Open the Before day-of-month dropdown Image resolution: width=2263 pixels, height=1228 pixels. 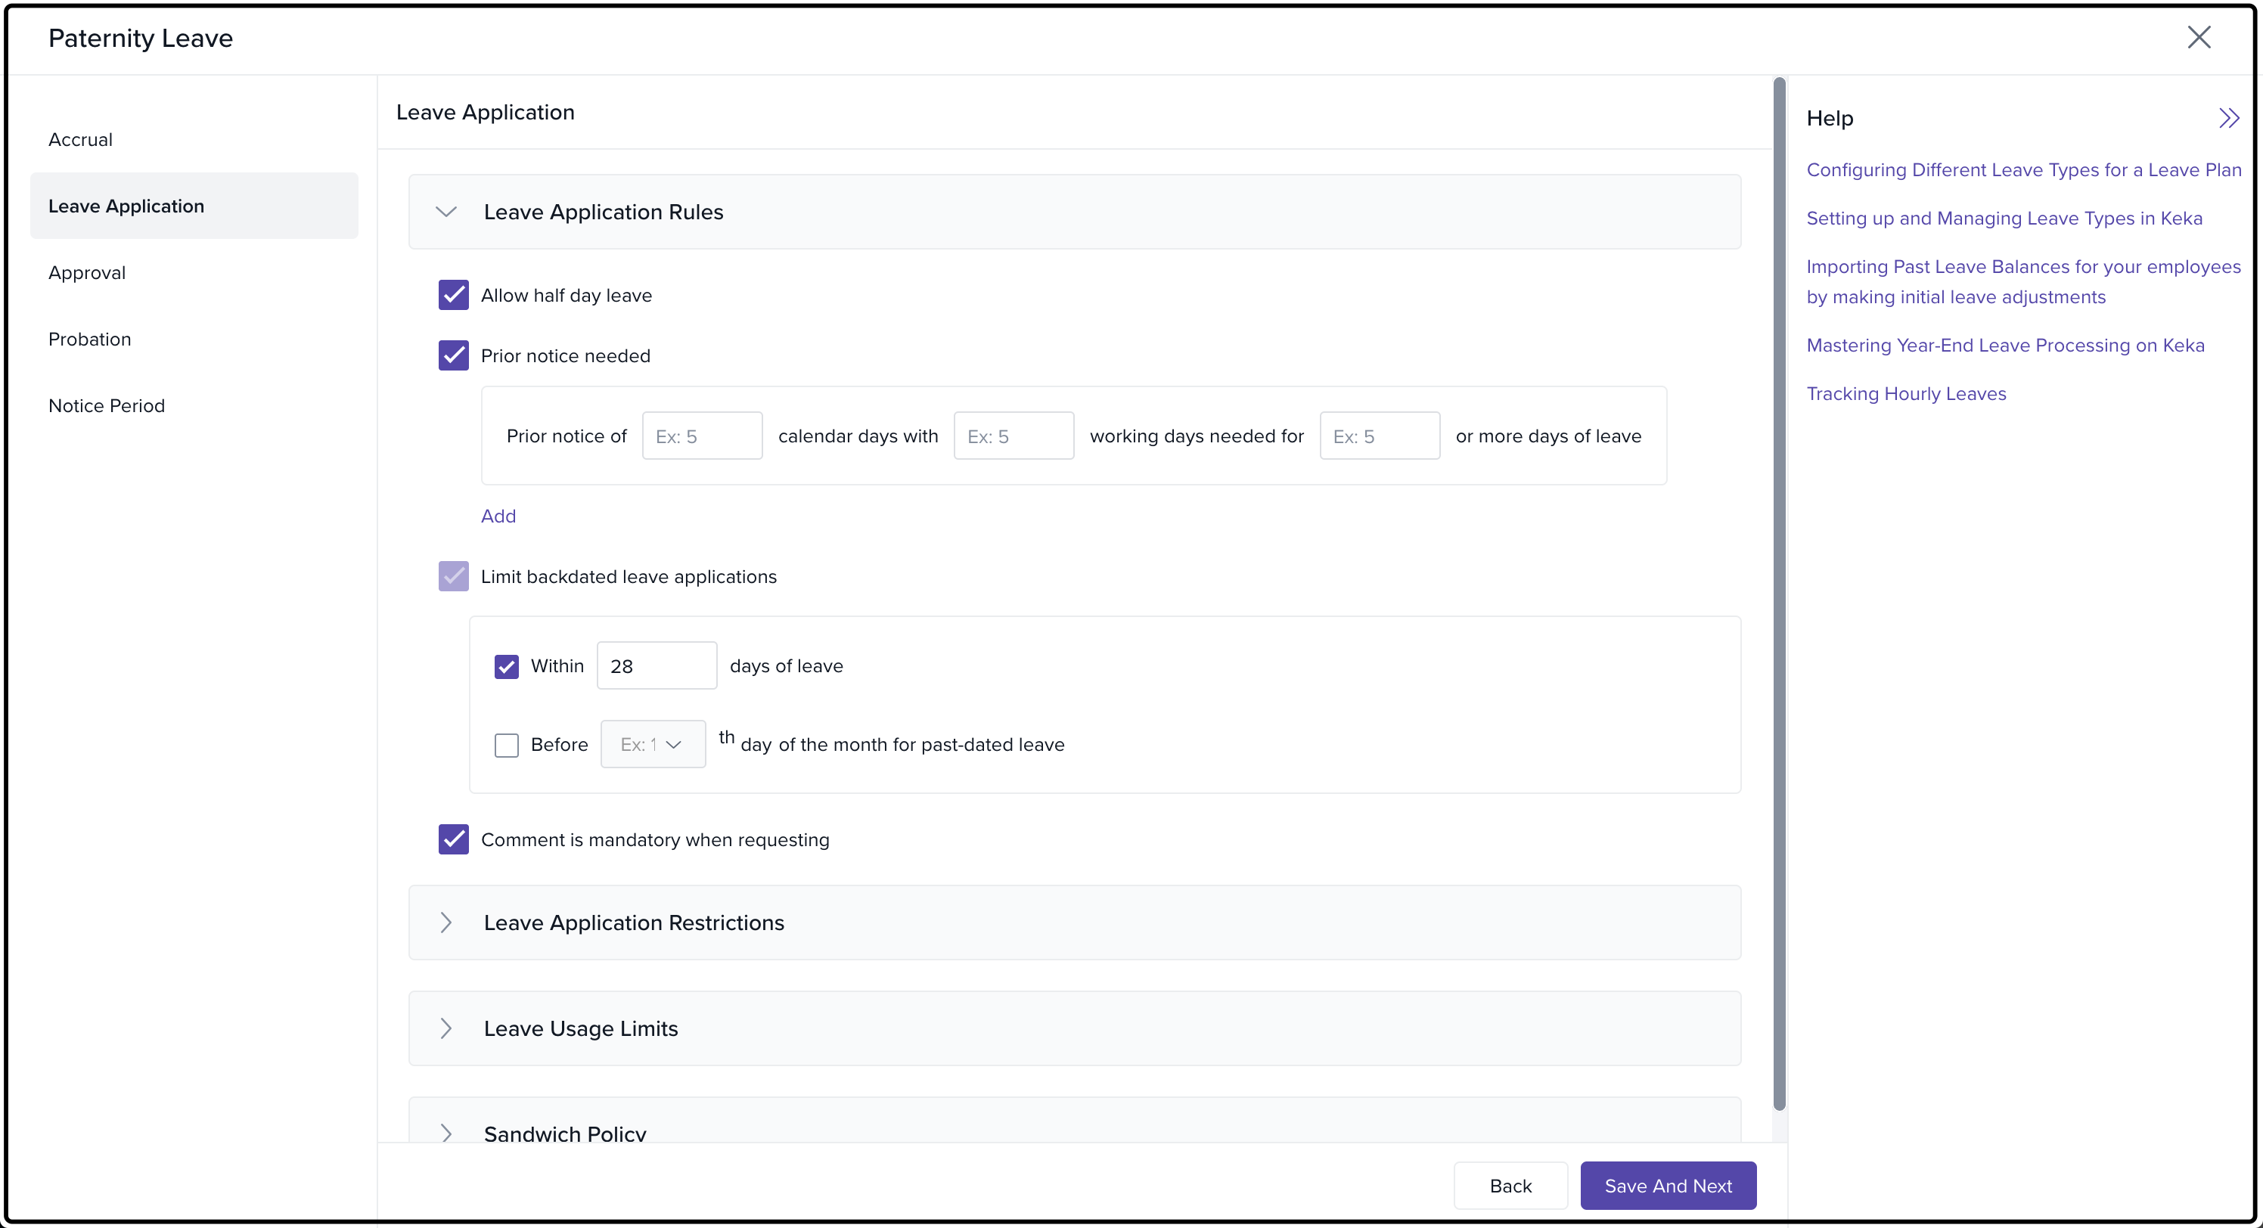[x=652, y=744]
